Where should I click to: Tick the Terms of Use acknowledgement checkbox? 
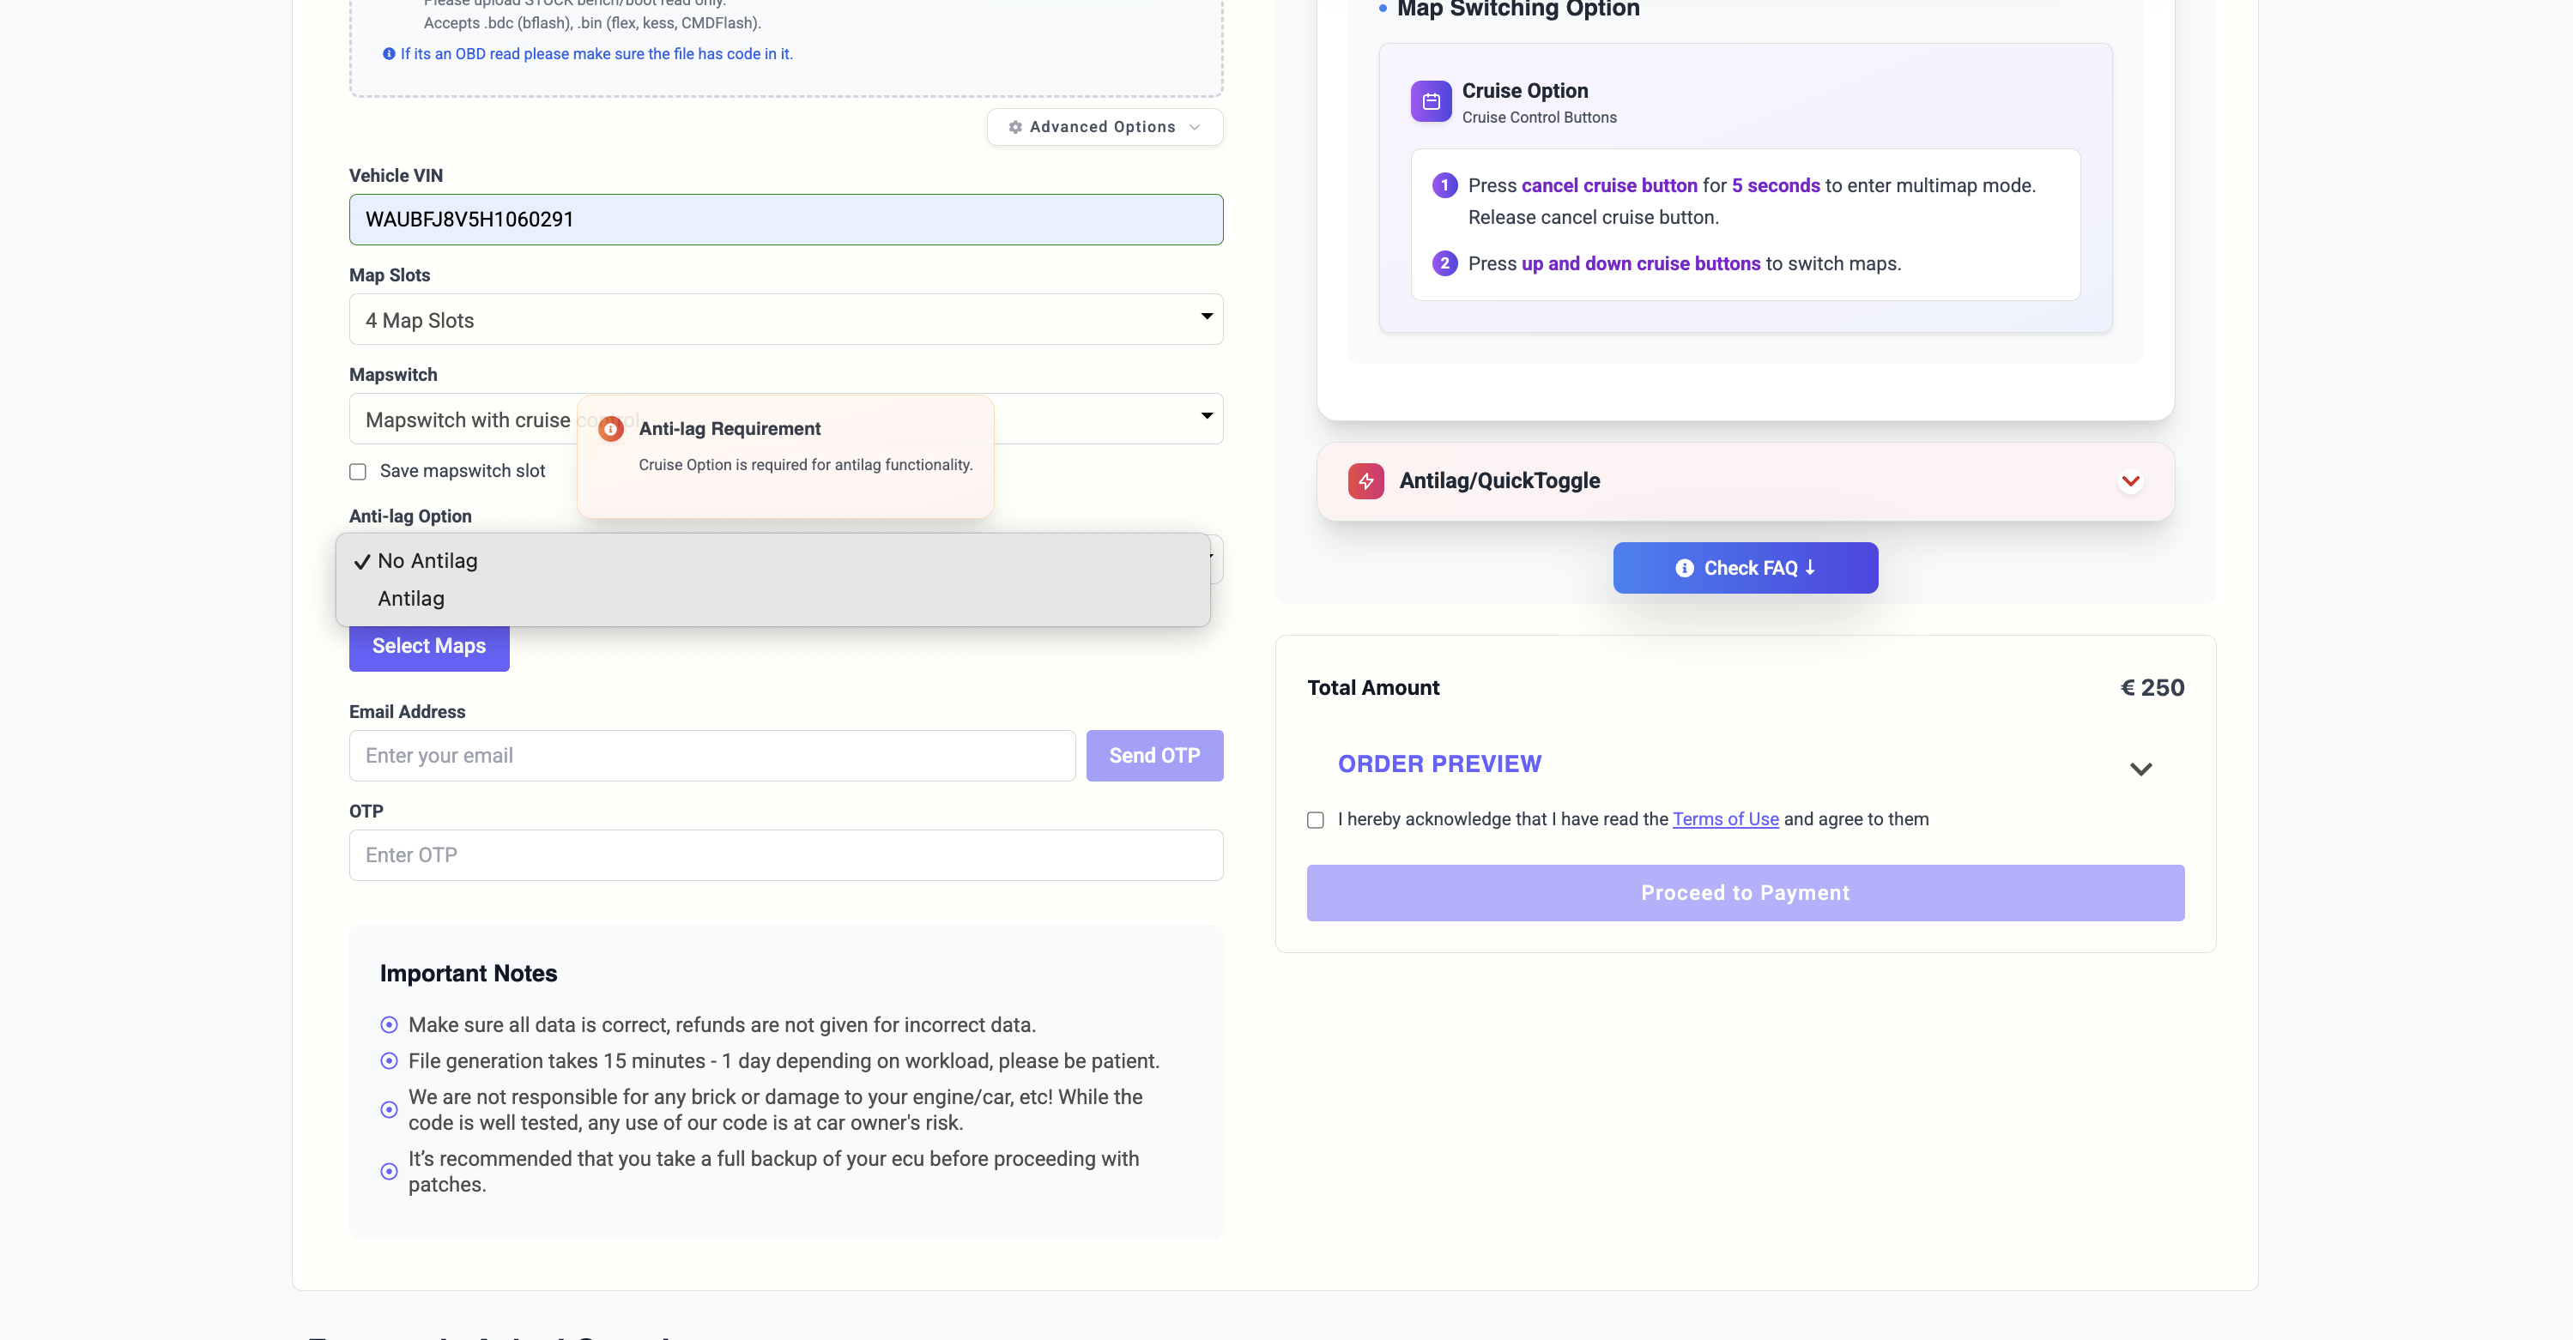[x=1316, y=820]
